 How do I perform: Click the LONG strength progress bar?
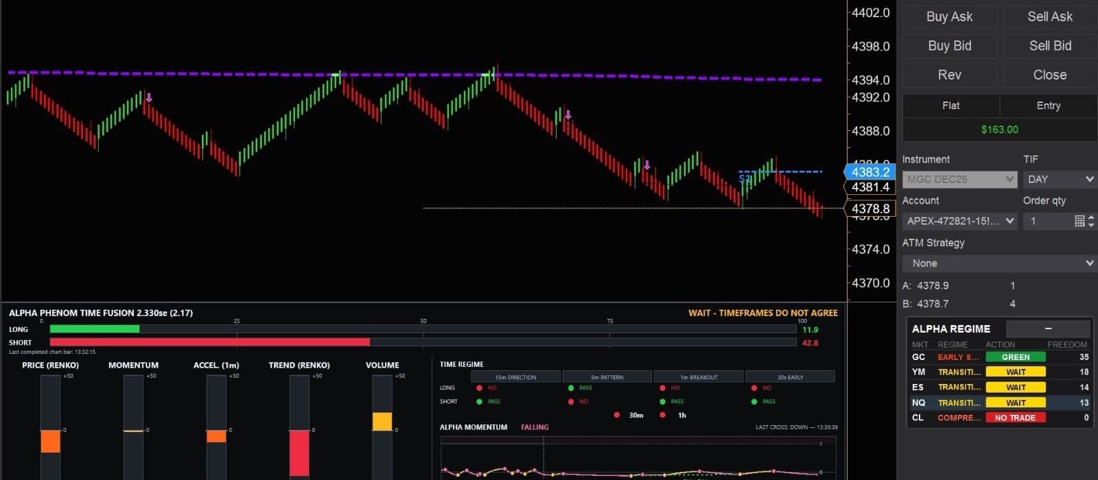point(423,329)
